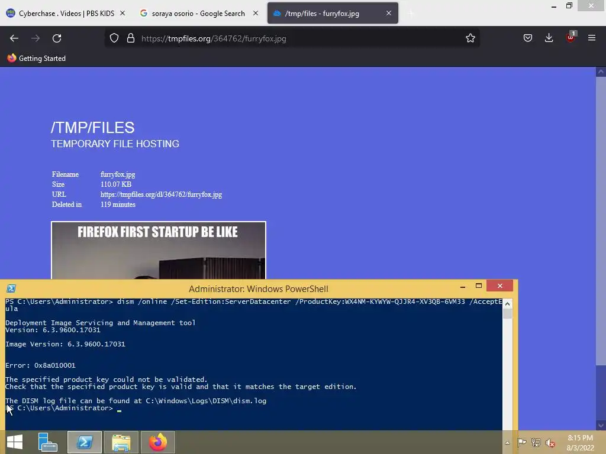606x454 pixels.
Task: Click the tmpfiles.org address bar
Action: point(292,38)
